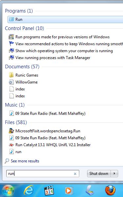Click See more results link
The height and width of the screenshot is (197, 123).
point(25,161)
